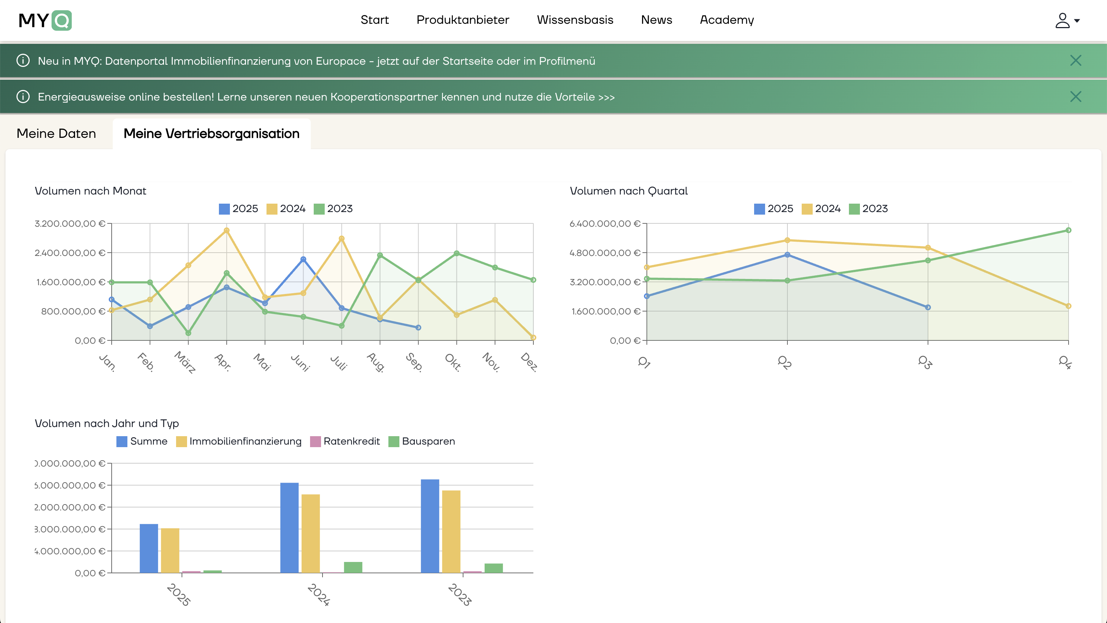The image size is (1107, 623).
Task: Select Meine Vertriebsorganisation tab
Action: [x=212, y=133]
